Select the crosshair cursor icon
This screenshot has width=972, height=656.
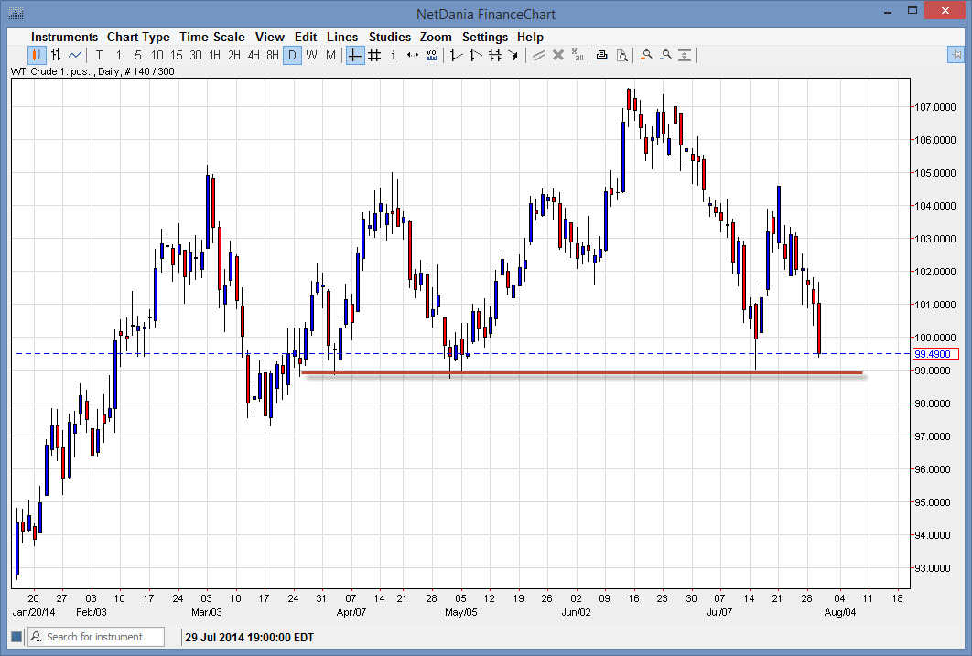(353, 55)
